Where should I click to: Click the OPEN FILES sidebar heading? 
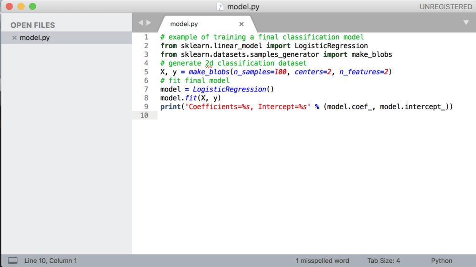[33, 25]
